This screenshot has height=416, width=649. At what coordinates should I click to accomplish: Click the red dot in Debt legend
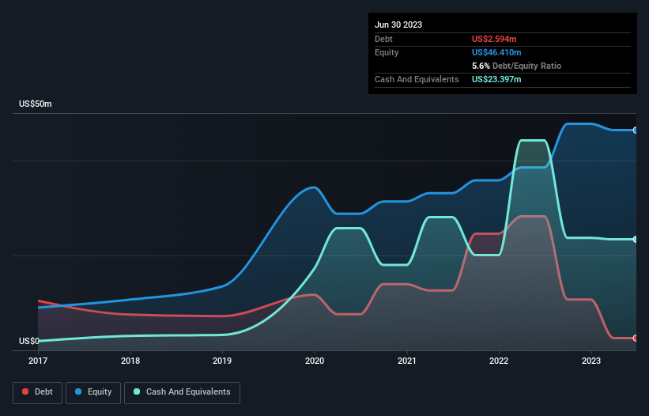click(25, 391)
